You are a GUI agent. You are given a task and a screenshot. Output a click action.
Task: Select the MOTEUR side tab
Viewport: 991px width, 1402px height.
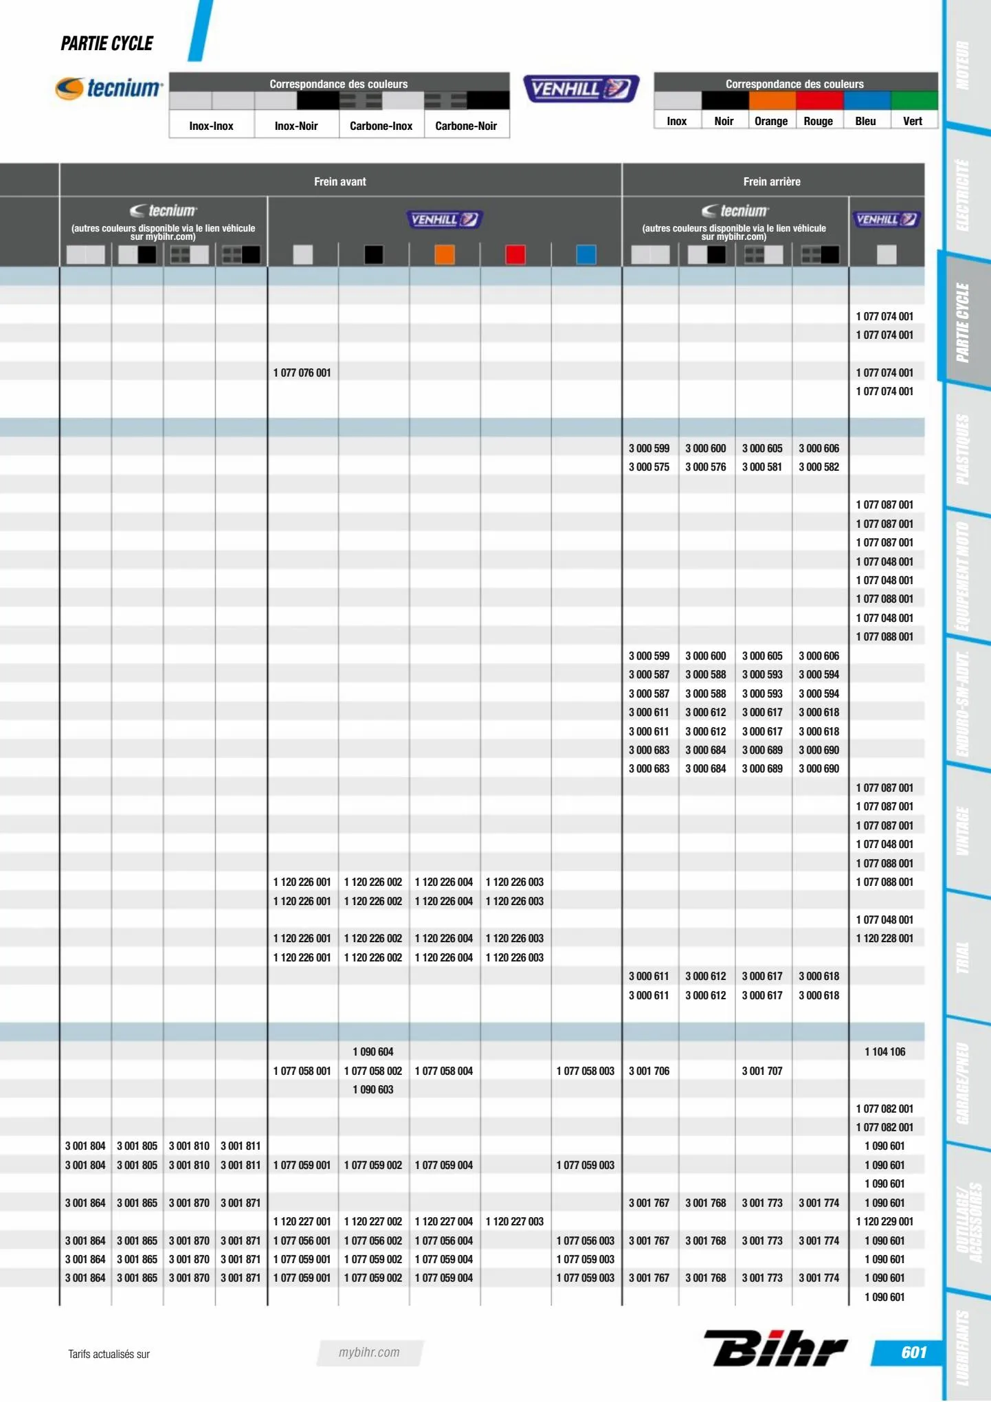(x=964, y=65)
